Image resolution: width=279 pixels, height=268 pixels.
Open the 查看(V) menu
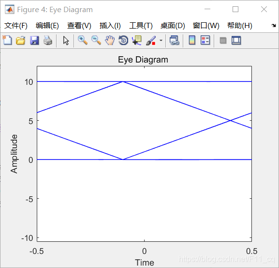tap(79, 26)
